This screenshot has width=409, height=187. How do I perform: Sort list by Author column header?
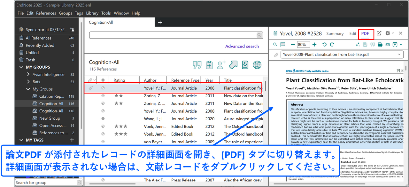(x=150, y=80)
